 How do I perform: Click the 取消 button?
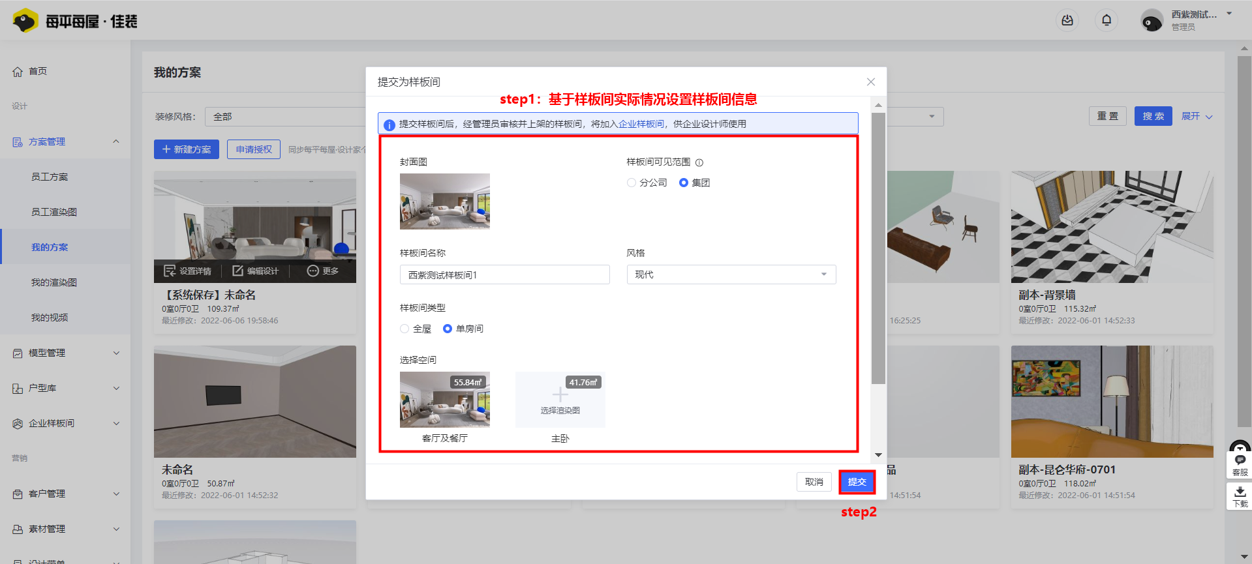[x=814, y=482]
